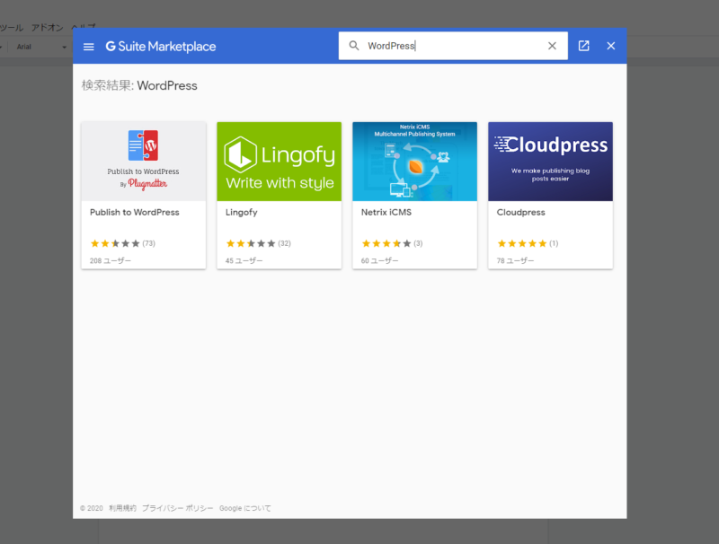Viewport: 719px width, 544px height.
Task: Clear the WordPress search text
Action: coord(552,46)
